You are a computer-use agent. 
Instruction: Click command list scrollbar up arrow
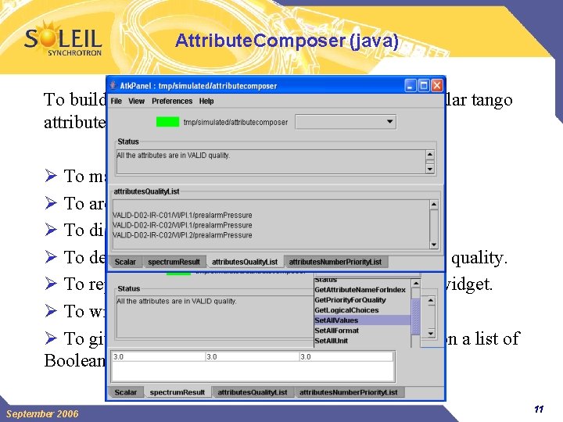point(415,284)
